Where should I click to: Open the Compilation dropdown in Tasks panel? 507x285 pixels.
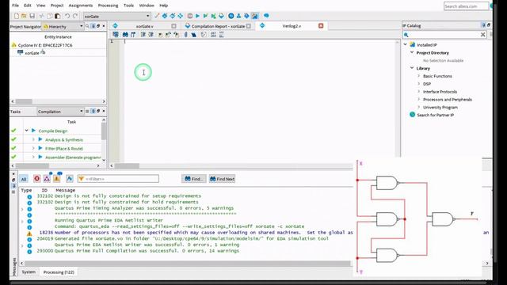point(81,111)
